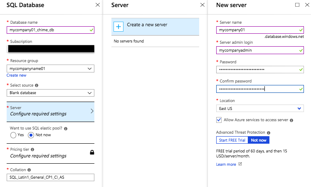Click the lock icon on Pricing tier row
The image size is (311, 187).
(x=92, y=152)
